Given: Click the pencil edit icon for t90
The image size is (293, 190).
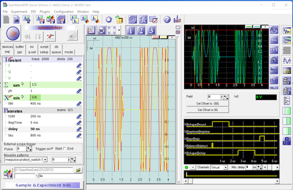Looking at the screenshot, I should pos(79,104).
